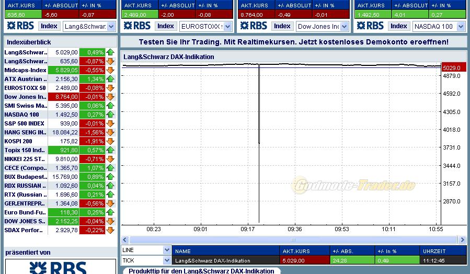The width and height of the screenshot is (470, 274).
Task: Click the Demokonto eroeffnen banner text
Action: pos(294,42)
